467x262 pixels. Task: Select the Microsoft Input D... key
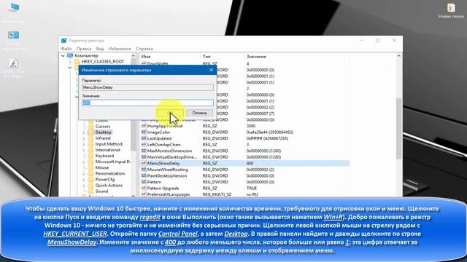[112, 162]
